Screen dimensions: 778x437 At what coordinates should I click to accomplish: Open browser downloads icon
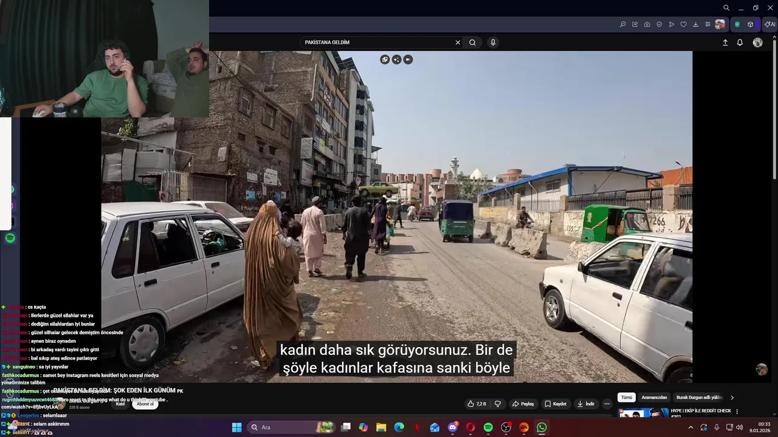point(695,24)
